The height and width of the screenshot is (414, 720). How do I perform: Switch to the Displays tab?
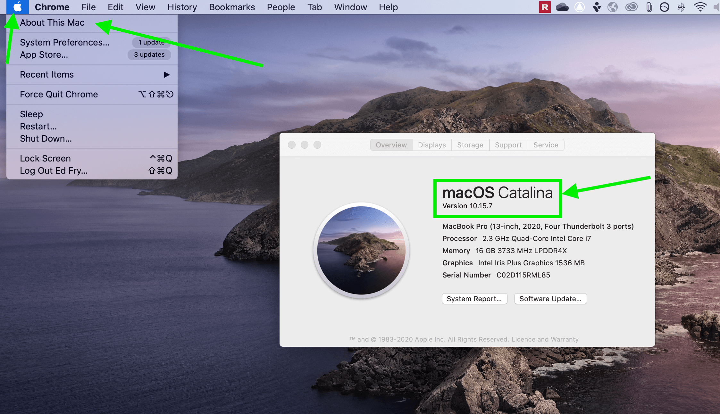(432, 145)
